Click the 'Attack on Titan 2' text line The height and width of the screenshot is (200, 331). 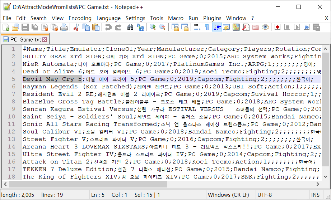(169, 162)
